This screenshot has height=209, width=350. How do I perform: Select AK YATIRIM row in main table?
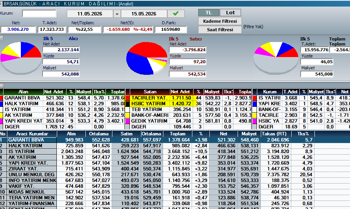tap(157, 157)
